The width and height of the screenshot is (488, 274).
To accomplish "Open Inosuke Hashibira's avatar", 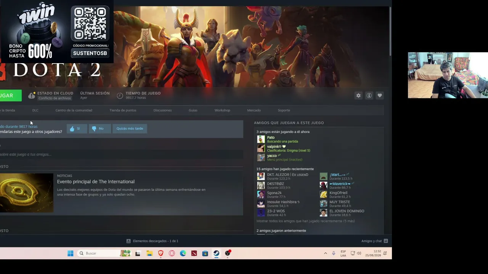I will coord(261,204).
